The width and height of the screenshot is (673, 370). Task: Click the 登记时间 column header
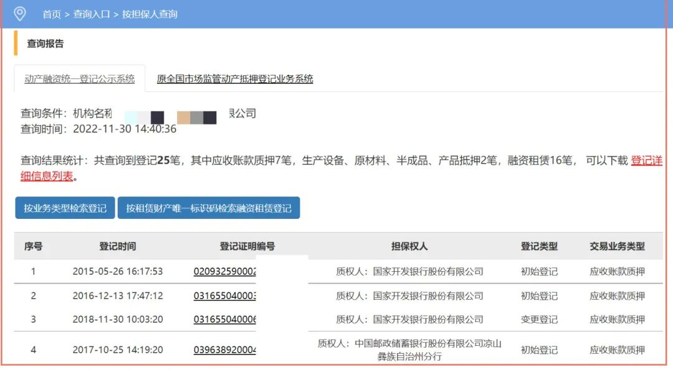(x=117, y=246)
